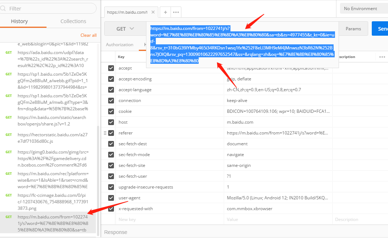Toggle the sec-fetch-mode header checkbox
This screenshot has width=388, height=239.
coord(111,155)
